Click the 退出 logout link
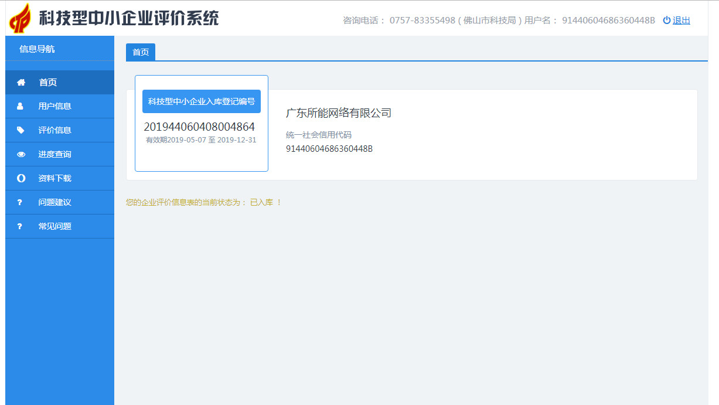This screenshot has height=405, width=719. pos(681,21)
